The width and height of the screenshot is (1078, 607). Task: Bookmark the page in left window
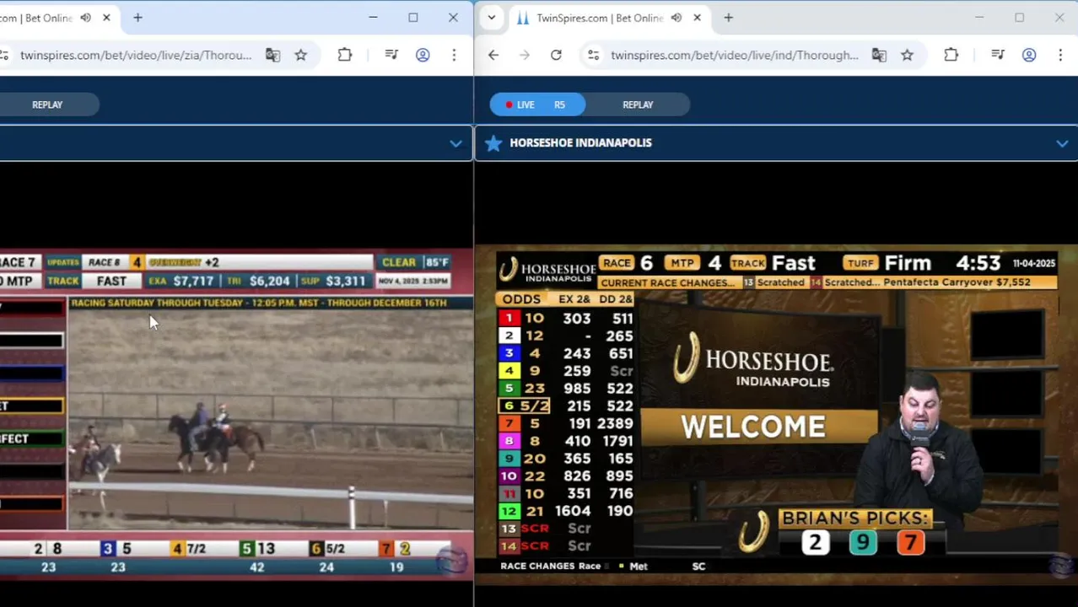click(301, 55)
